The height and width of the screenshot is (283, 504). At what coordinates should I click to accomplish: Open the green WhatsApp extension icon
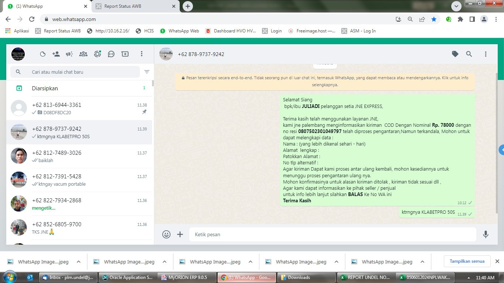pyautogui.click(x=449, y=19)
